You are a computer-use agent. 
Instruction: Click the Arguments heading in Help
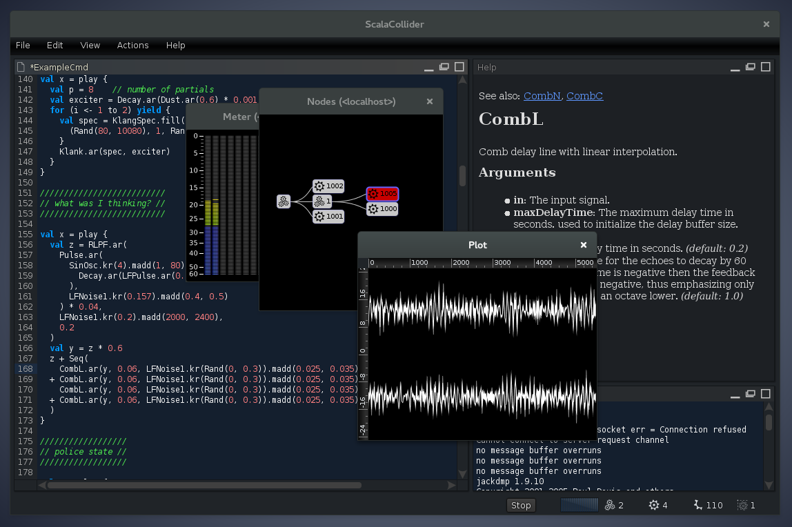(x=517, y=172)
